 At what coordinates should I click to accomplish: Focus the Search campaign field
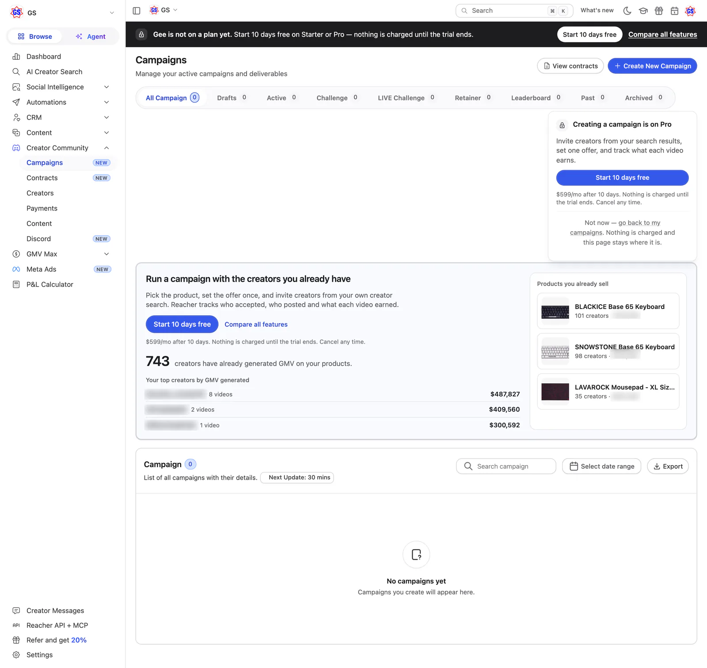pos(506,466)
